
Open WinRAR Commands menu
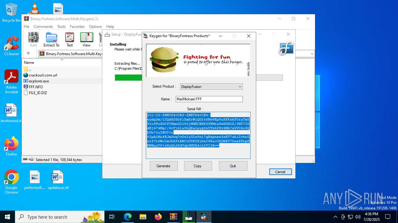[43, 27]
